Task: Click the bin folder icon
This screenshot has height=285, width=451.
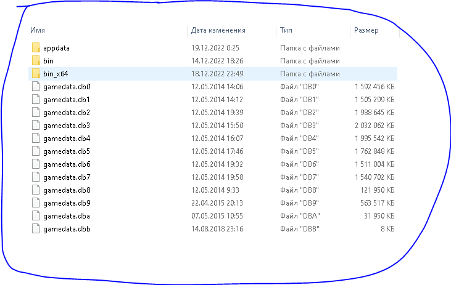Action: (x=35, y=61)
